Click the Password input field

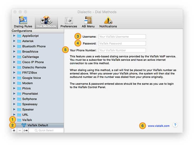122,43
